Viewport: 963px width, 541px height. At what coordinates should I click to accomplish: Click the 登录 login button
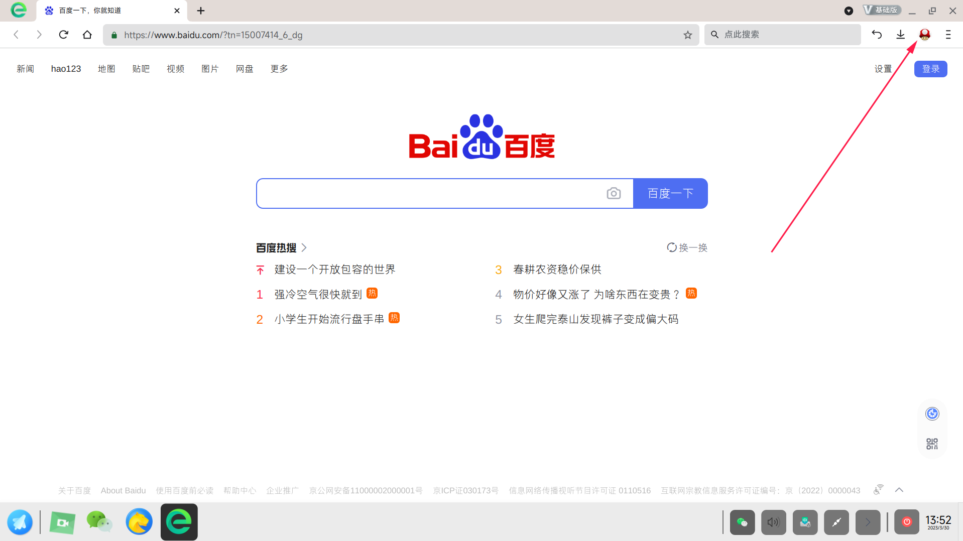point(931,69)
